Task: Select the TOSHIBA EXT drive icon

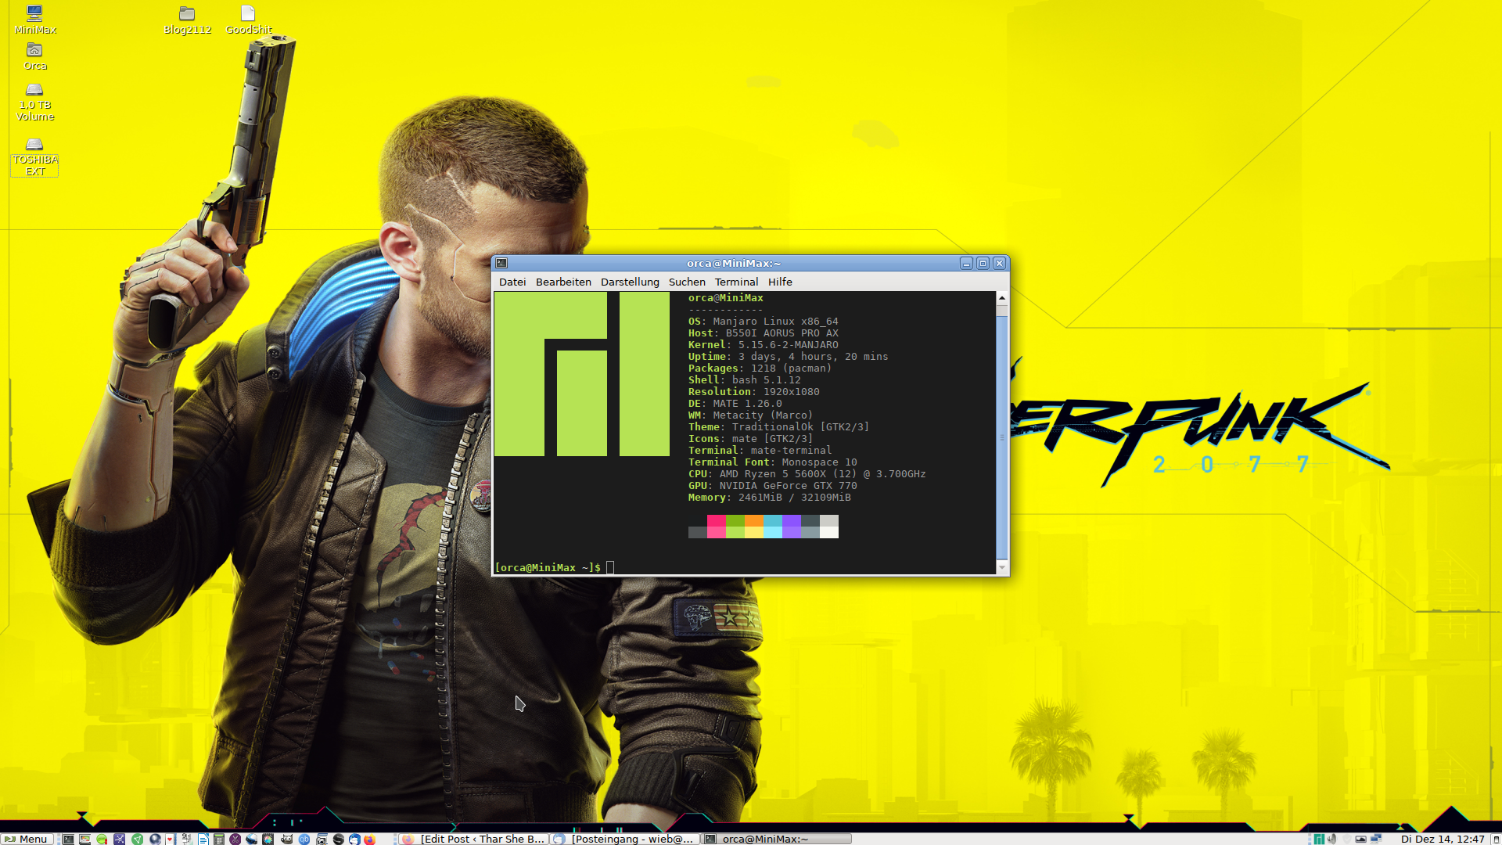Action: (x=34, y=157)
